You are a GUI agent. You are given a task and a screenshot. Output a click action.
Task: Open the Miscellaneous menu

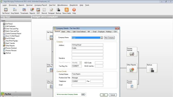click(62, 5)
